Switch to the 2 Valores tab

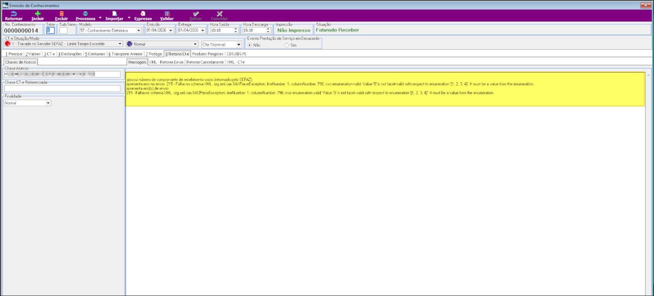pyautogui.click(x=33, y=54)
